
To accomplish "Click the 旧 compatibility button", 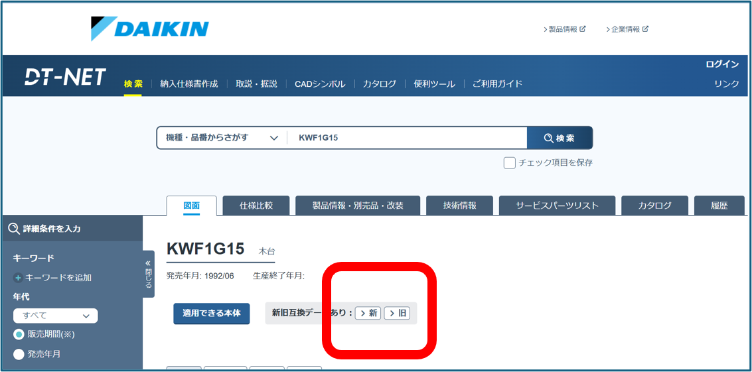I will click(397, 313).
